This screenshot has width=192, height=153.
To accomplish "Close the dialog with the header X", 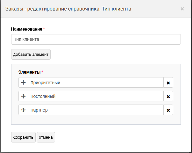I will [x=182, y=9].
